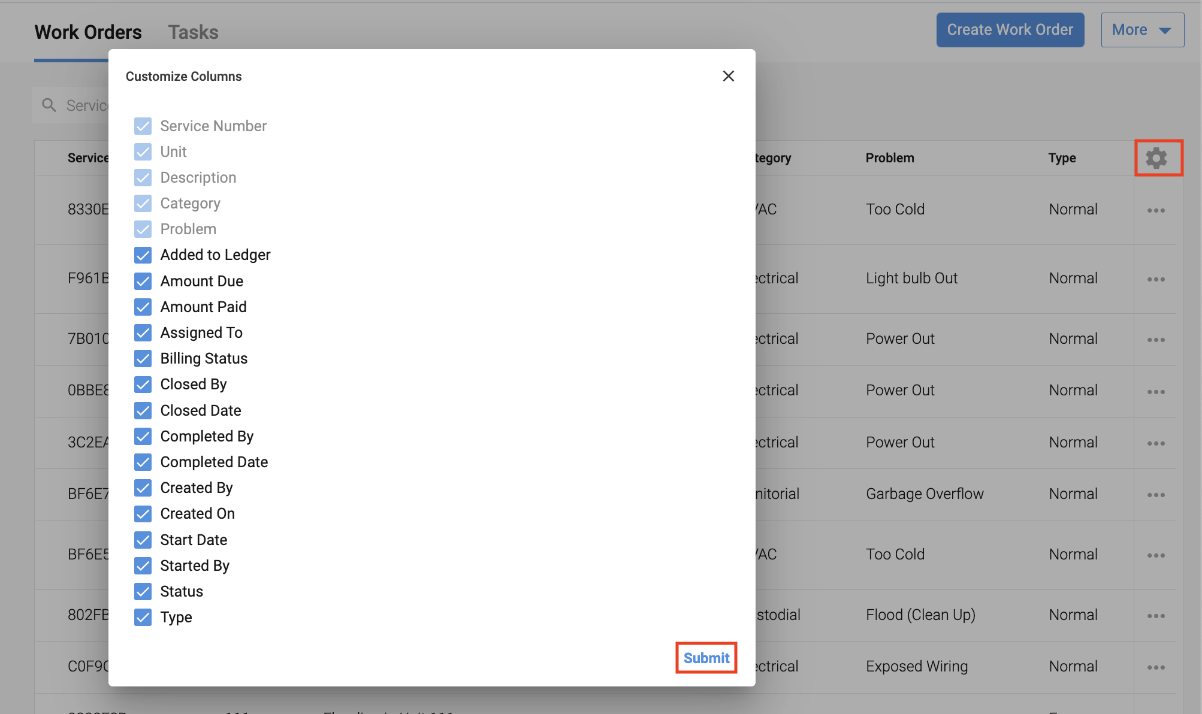Uncheck the Type column checkbox

point(143,618)
